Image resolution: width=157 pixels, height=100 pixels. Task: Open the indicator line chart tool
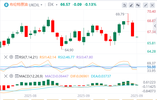[125, 5]
